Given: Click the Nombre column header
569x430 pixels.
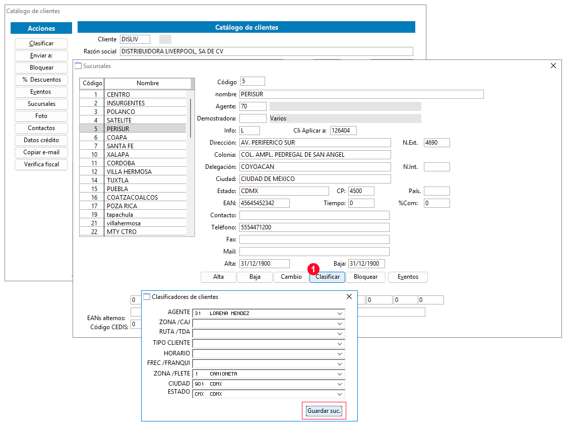Looking at the screenshot, I should 148,84.
